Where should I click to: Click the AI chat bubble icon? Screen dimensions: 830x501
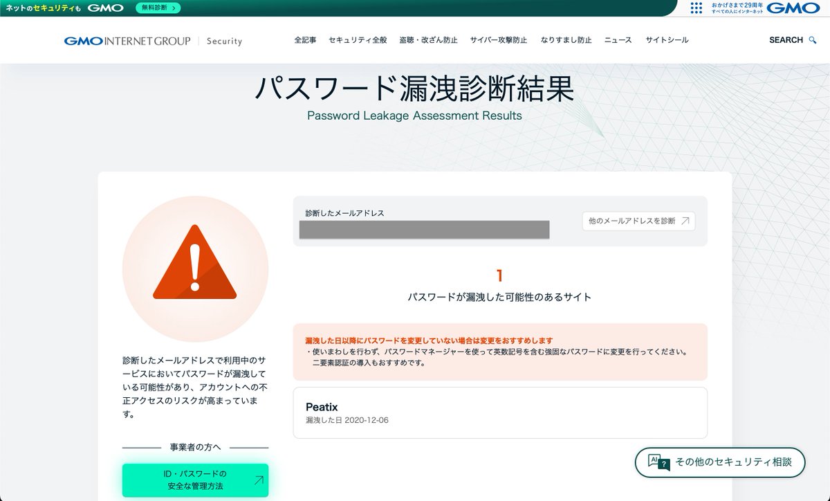tap(658, 462)
